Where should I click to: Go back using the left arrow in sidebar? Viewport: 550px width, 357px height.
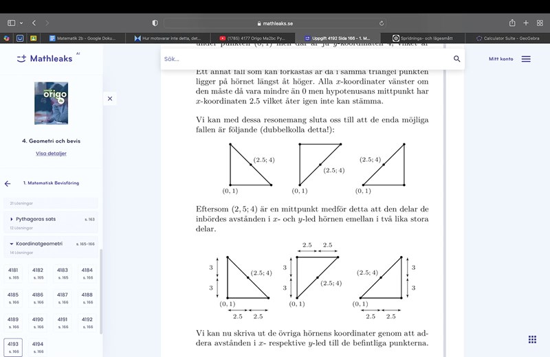pos(8,183)
